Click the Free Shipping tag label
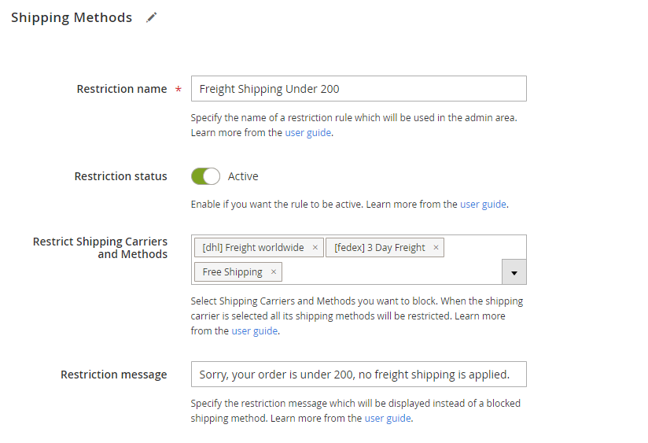 click(x=232, y=272)
